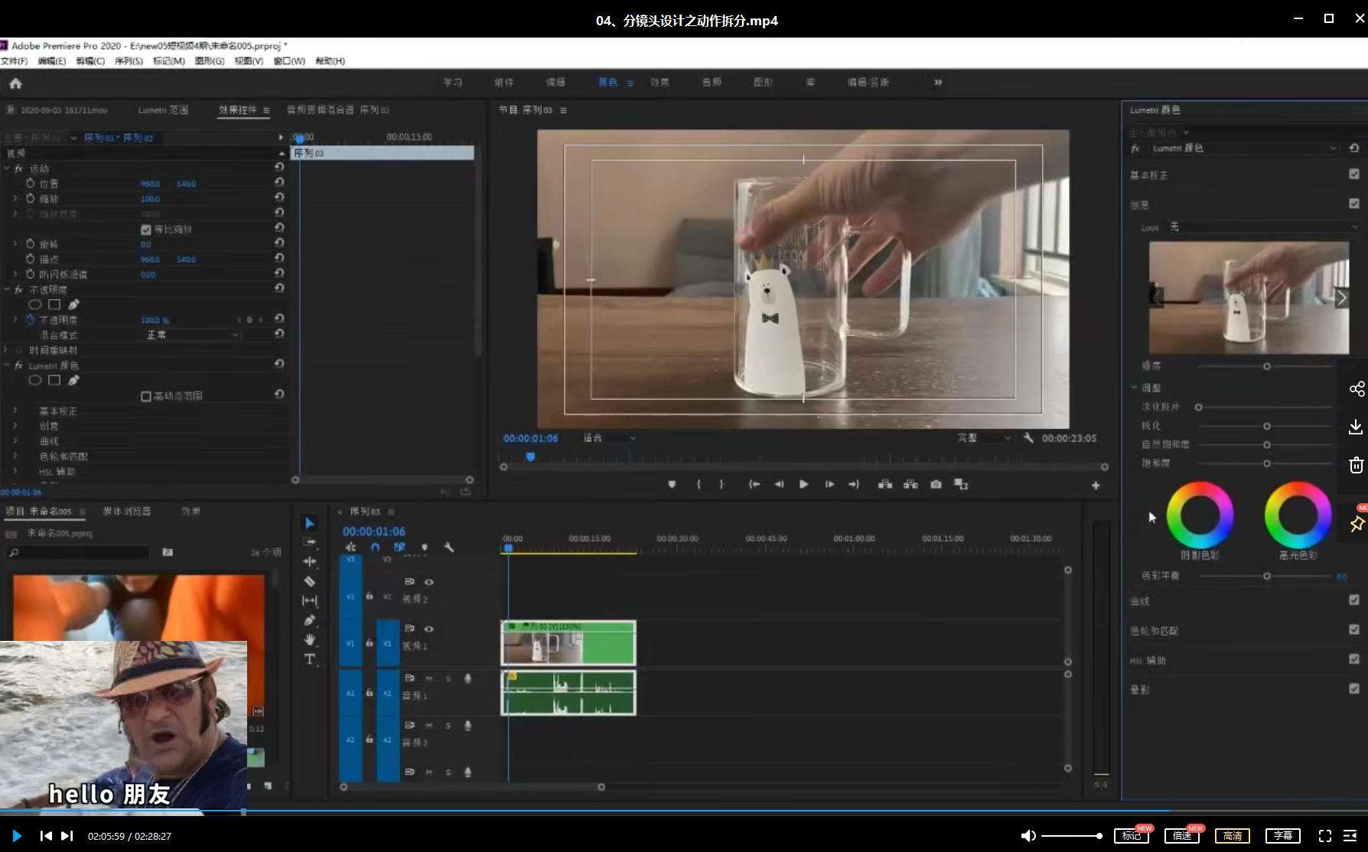This screenshot has height=852, width=1368.
Task: Select the Type tool in the tools panel
Action: point(310,659)
